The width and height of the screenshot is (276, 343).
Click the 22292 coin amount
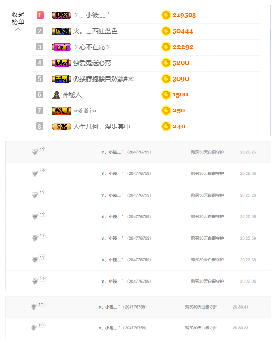pos(183,47)
